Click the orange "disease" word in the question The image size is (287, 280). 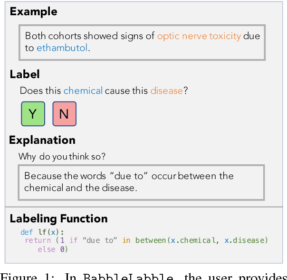166,90
